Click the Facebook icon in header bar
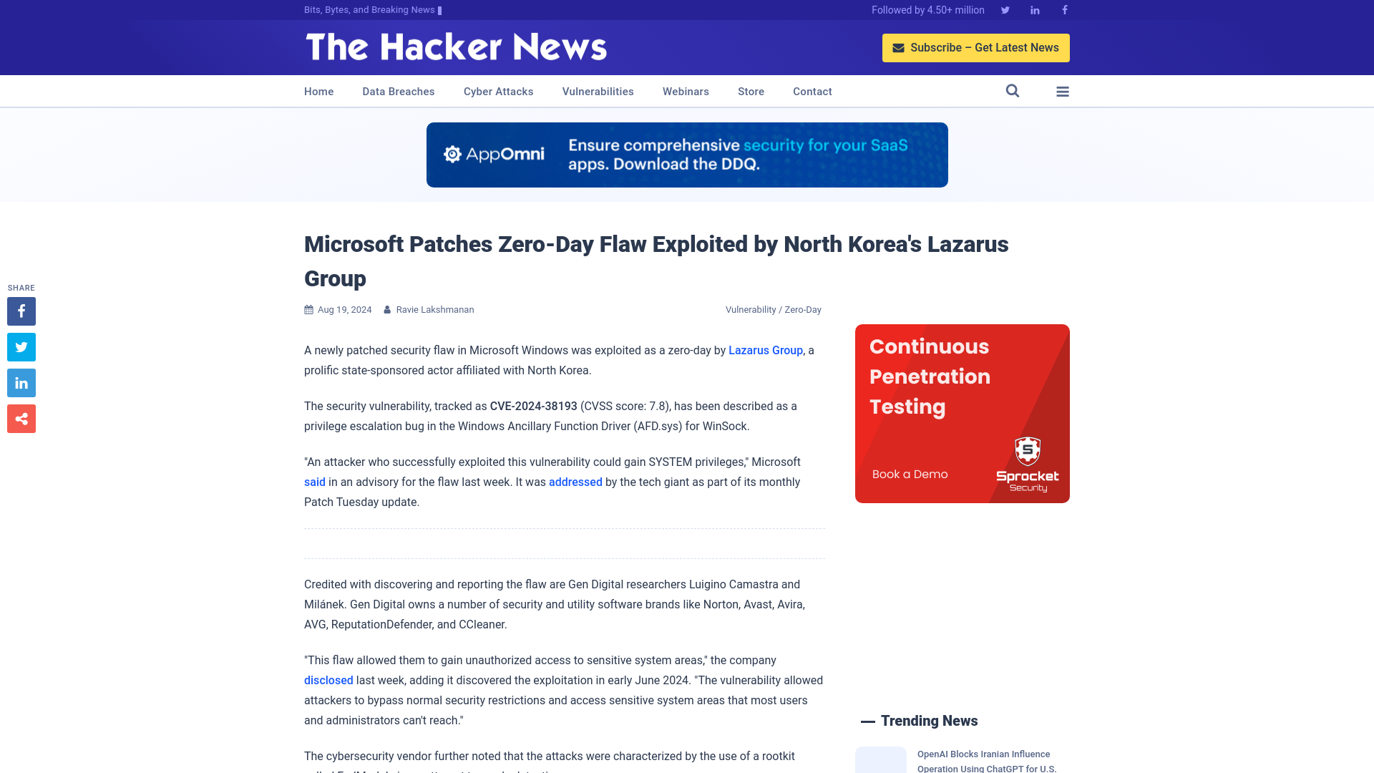This screenshot has height=773, width=1374. [x=1064, y=9]
